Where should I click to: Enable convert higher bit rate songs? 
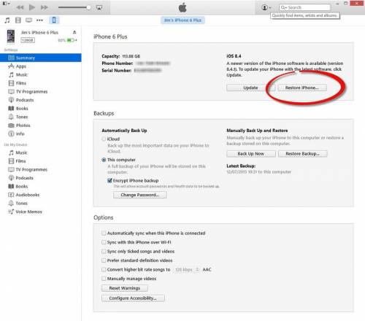pos(104,270)
